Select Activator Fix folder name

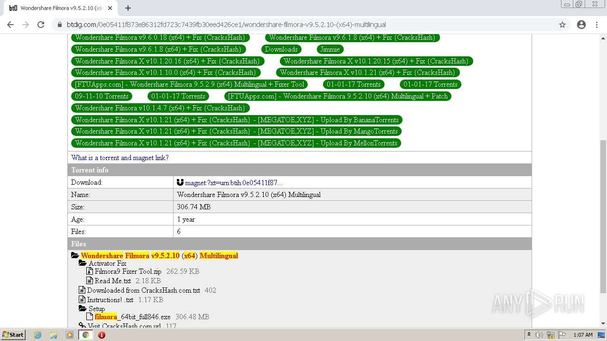coord(107,263)
